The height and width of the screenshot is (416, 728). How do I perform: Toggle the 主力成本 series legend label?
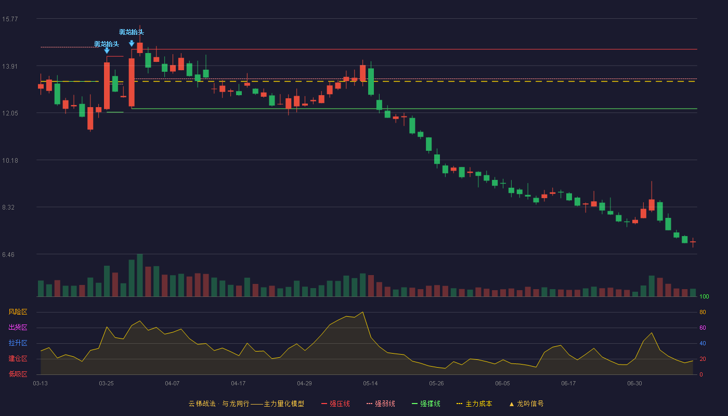pos(479,404)
